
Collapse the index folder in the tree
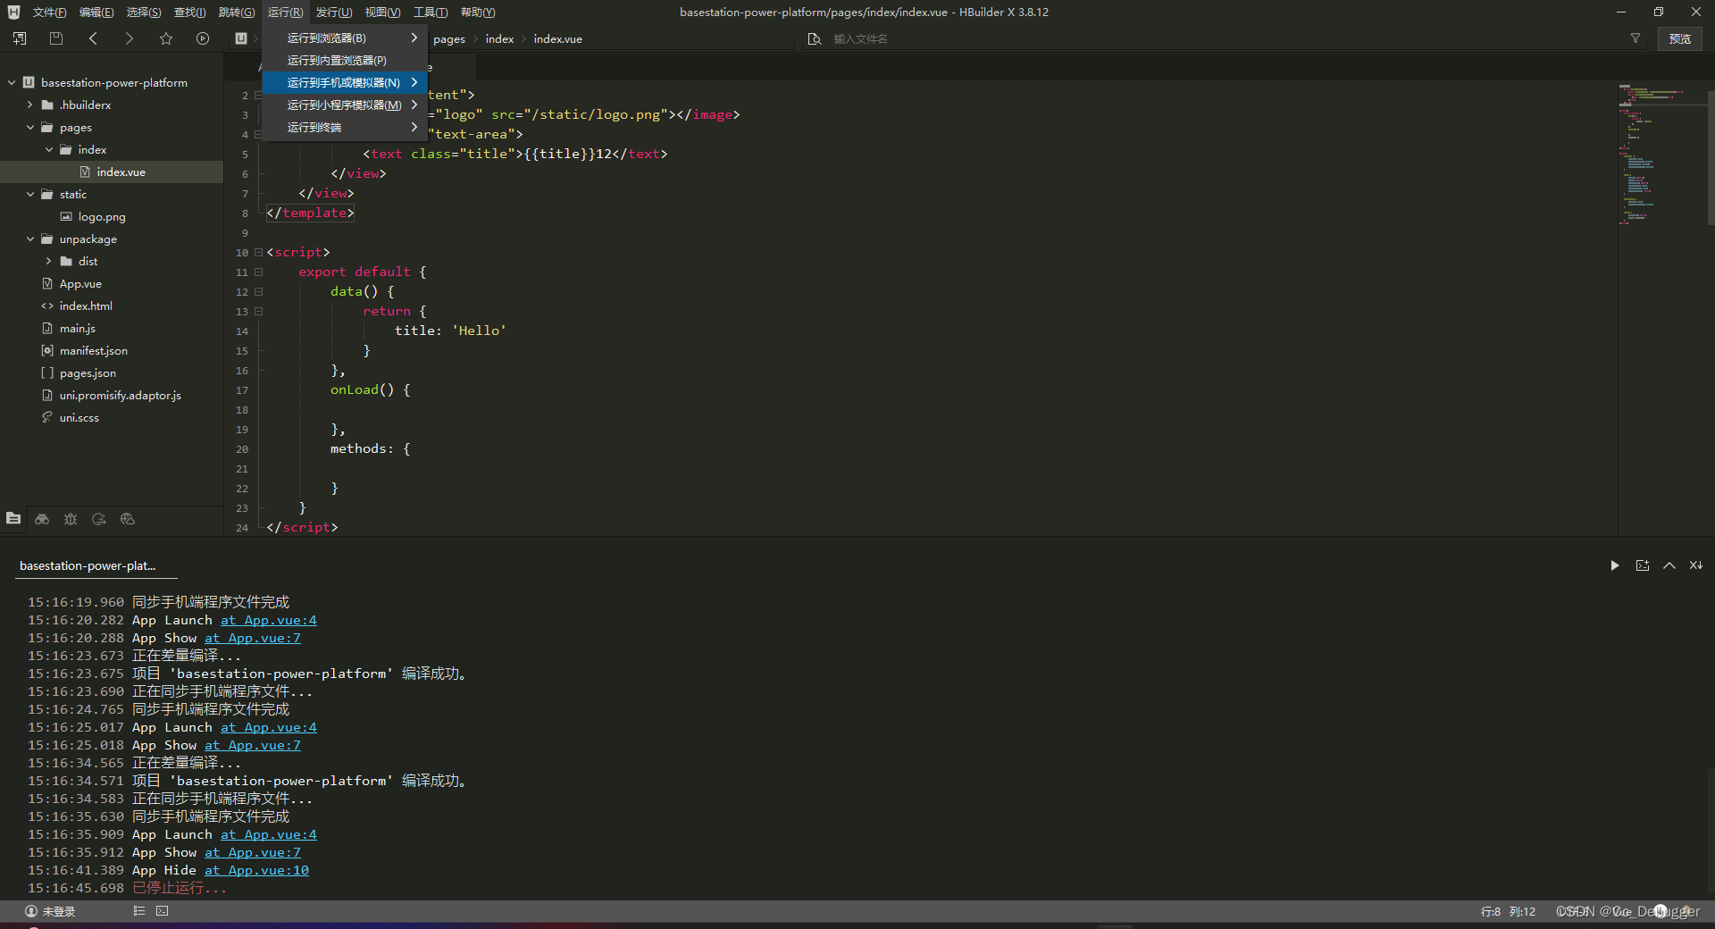pyautogui.click(x=48, y=149)
